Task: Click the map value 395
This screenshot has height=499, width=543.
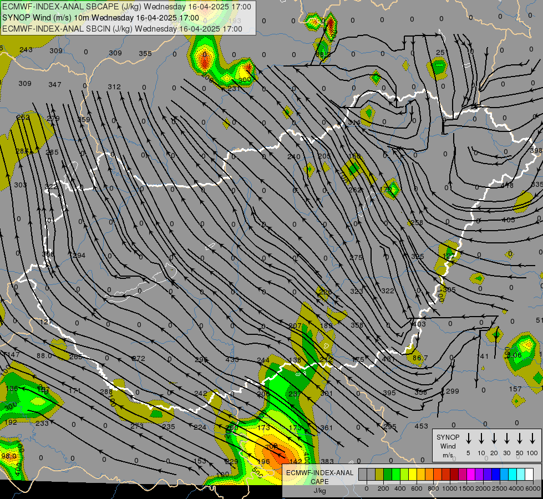Action: coord(389,393)
